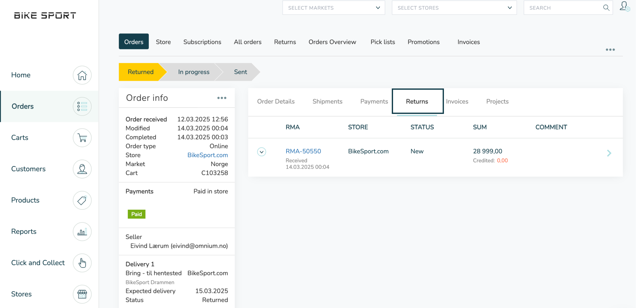Click the Click and Collect hand icon

82,263
